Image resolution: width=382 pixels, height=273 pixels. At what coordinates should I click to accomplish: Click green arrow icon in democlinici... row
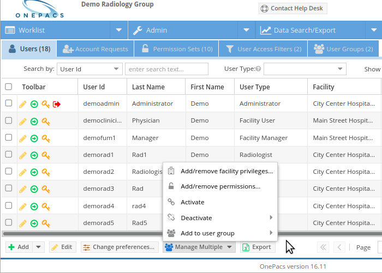click(34, 122)
